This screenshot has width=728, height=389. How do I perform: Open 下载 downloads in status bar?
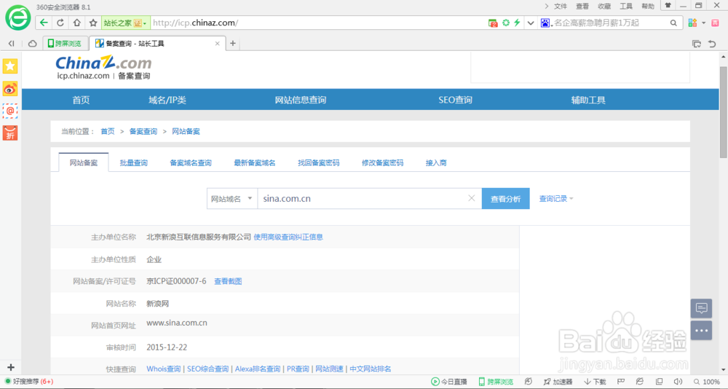595,382
